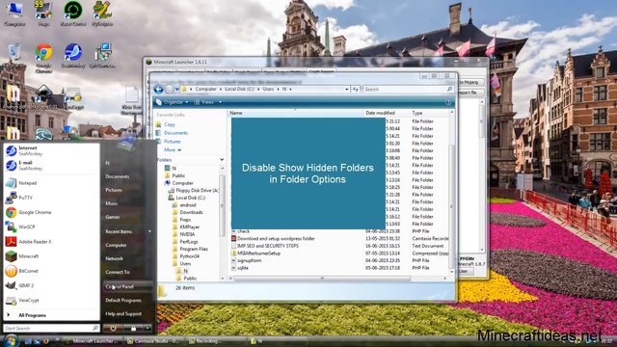Collapse the Folders pane

222,160
